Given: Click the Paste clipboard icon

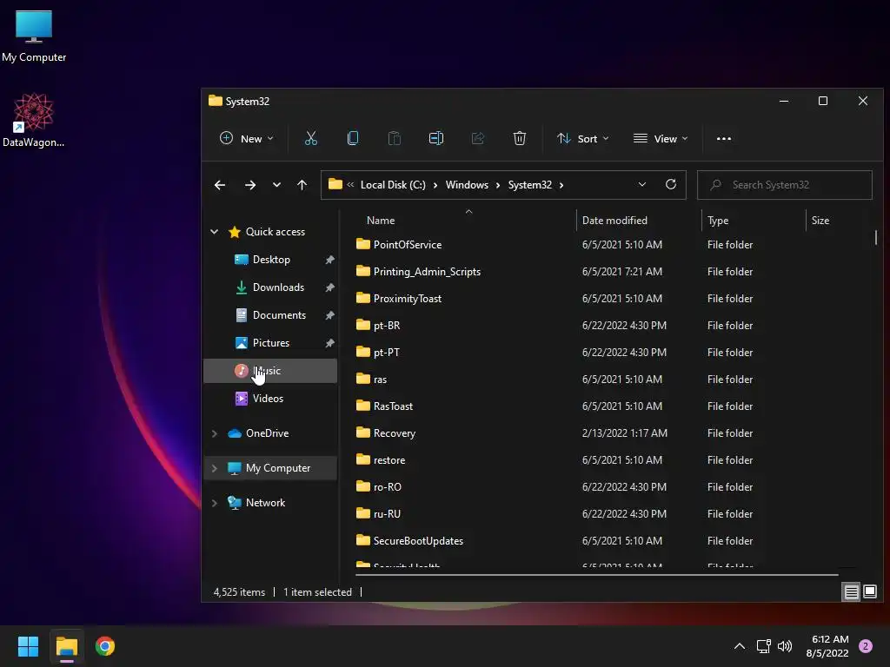Looking at the screenshot, I should click(394, 138).
